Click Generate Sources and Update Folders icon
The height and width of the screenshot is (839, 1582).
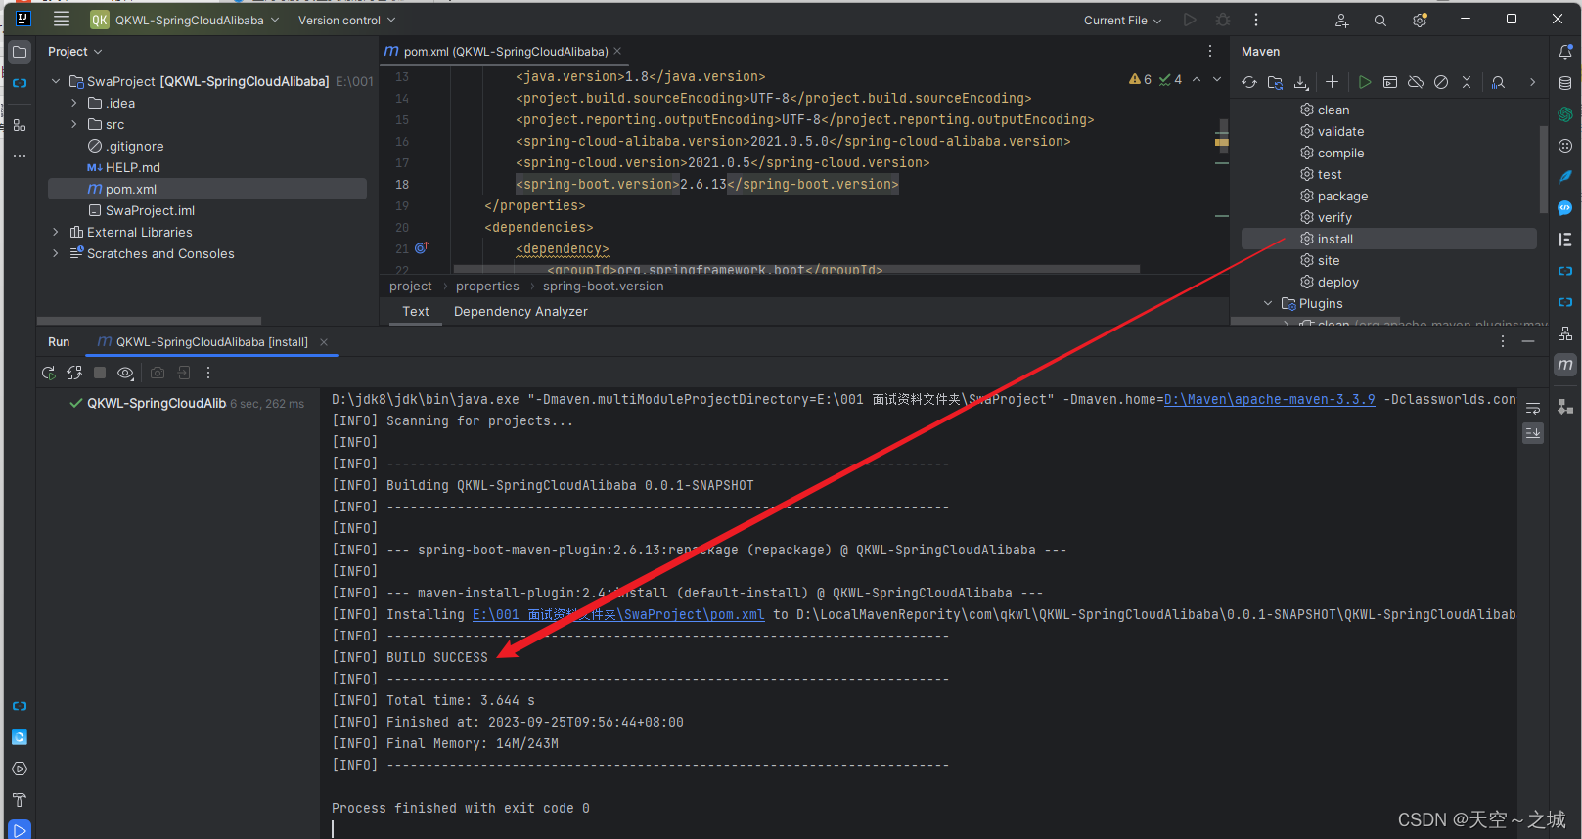coord(1275,82)
